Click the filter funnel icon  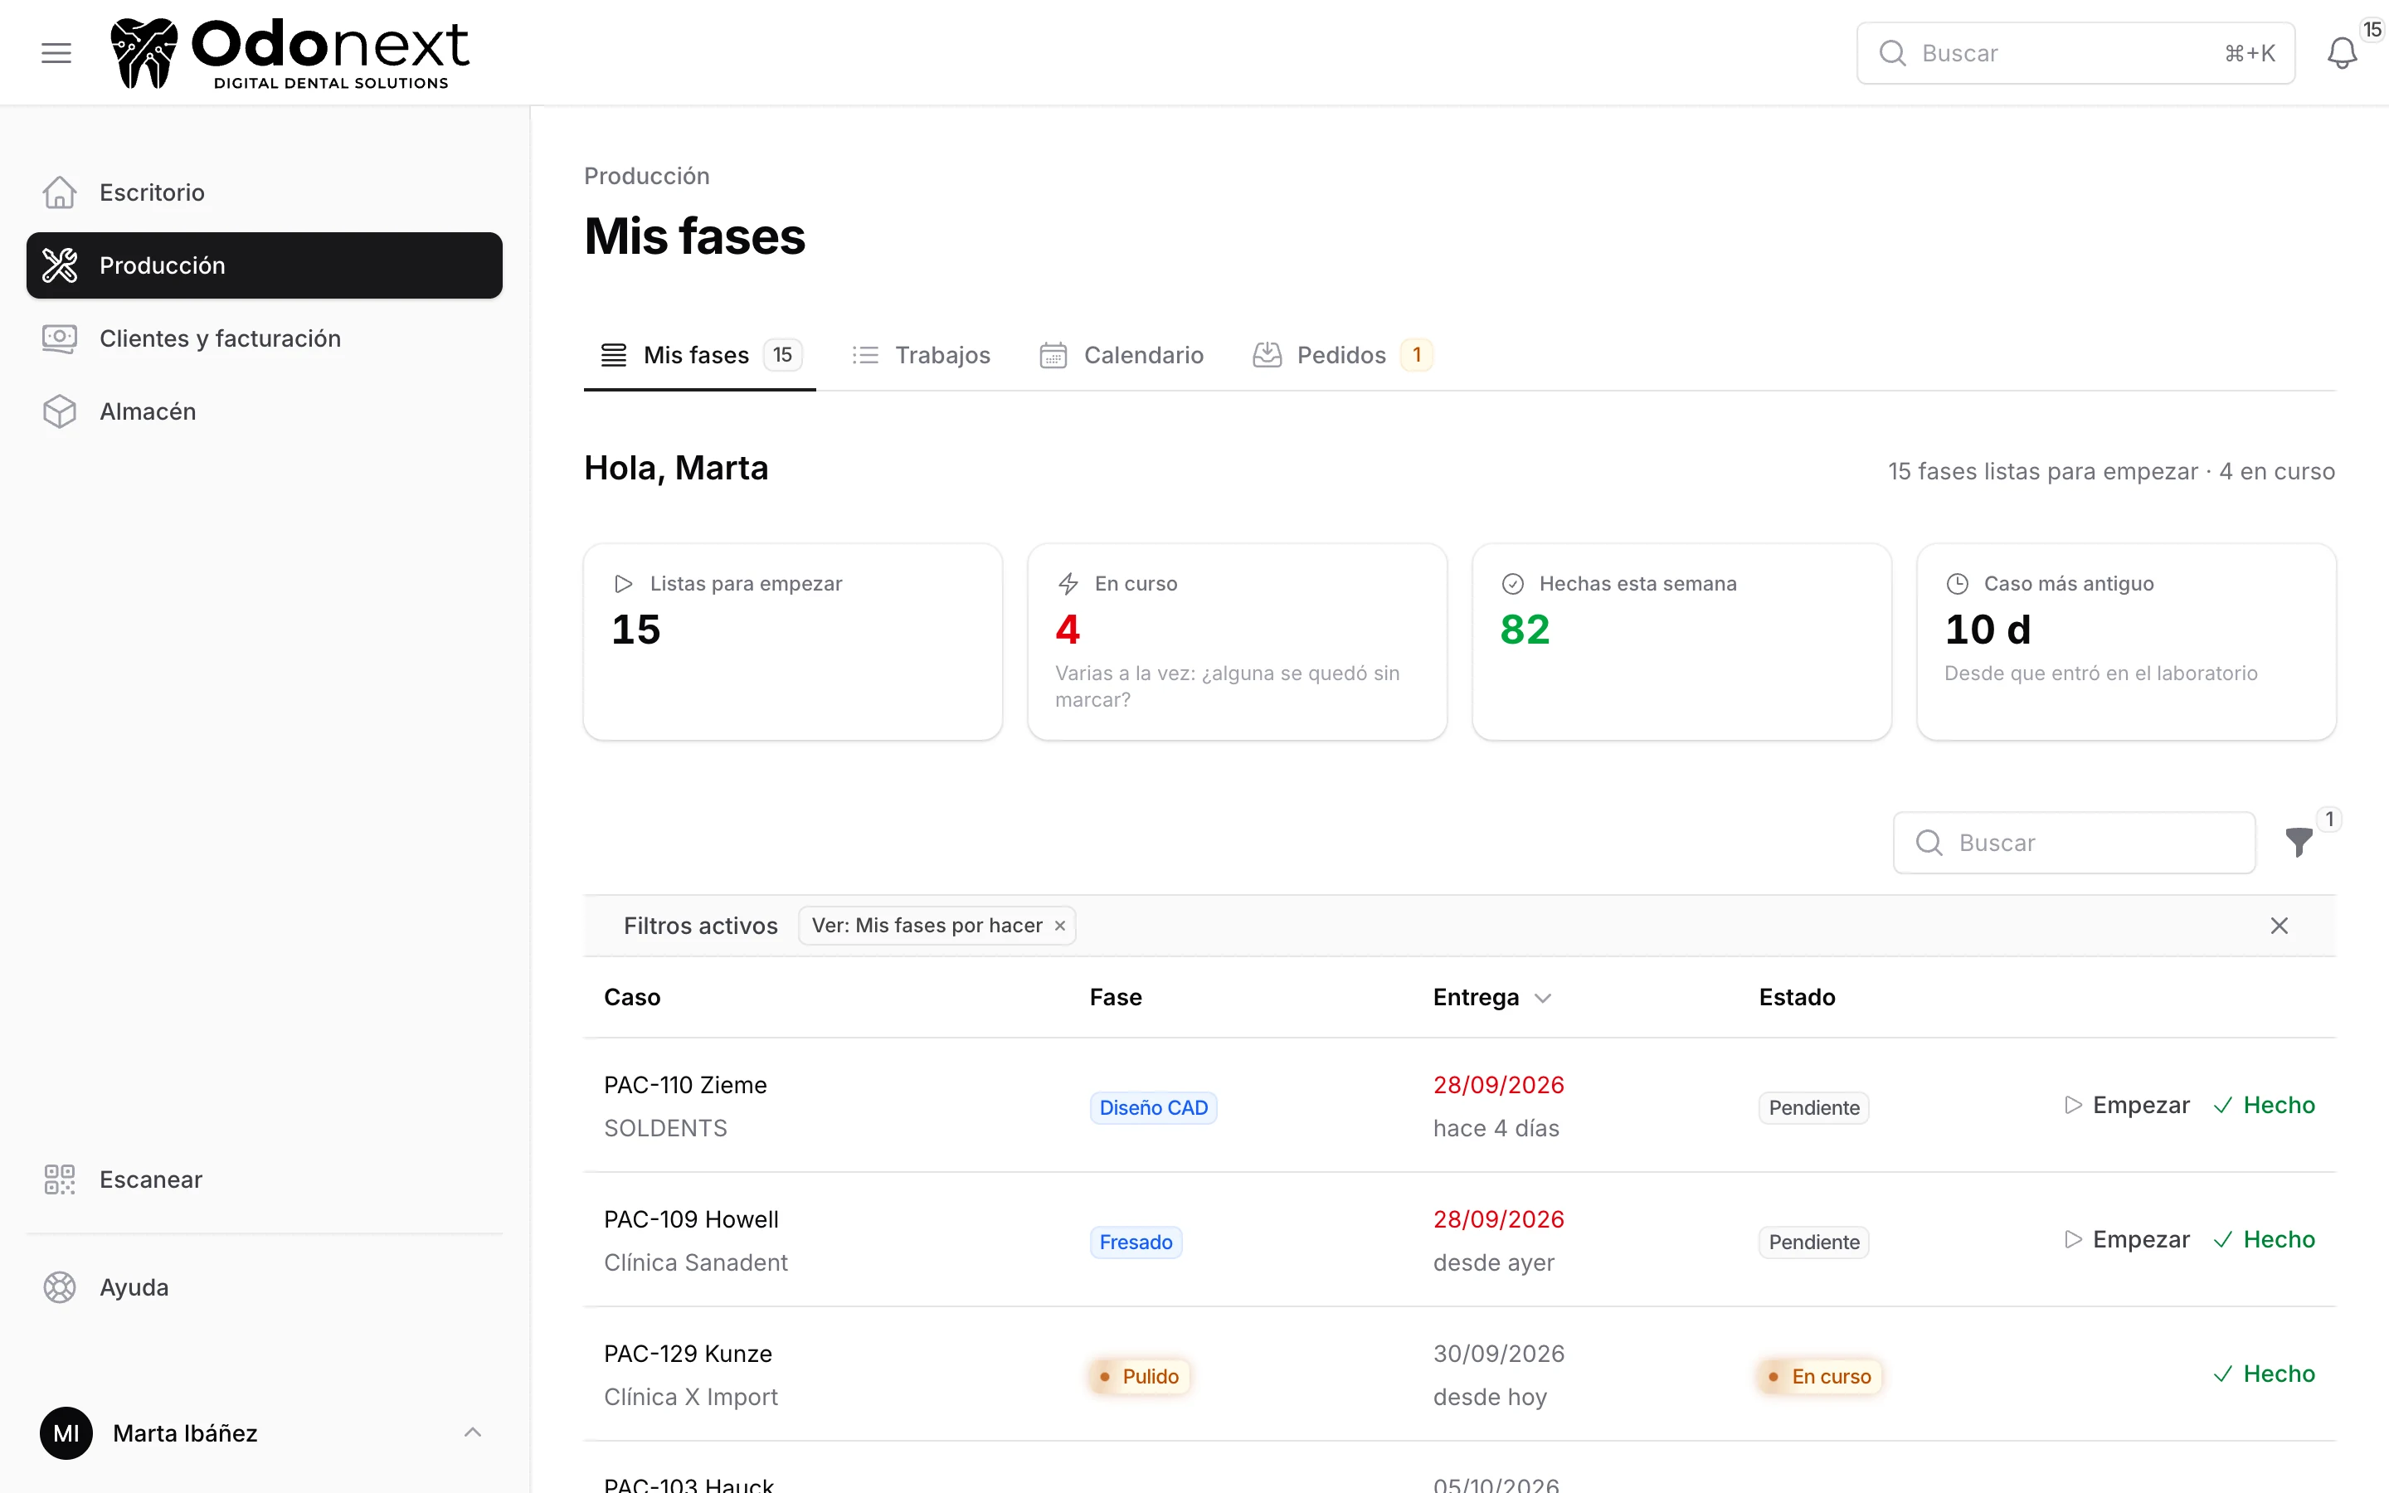2299,841
